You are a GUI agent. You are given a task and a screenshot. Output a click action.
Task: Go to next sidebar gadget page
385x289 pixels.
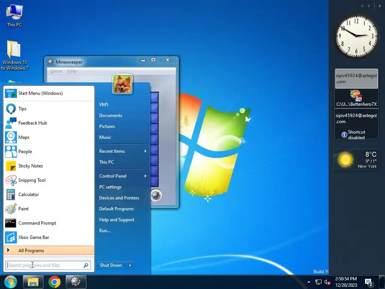click(x=369, y=6)
